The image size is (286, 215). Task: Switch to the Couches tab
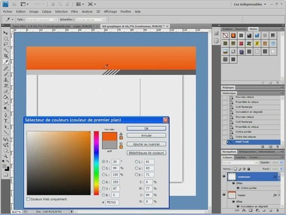[x=241, y=157]
